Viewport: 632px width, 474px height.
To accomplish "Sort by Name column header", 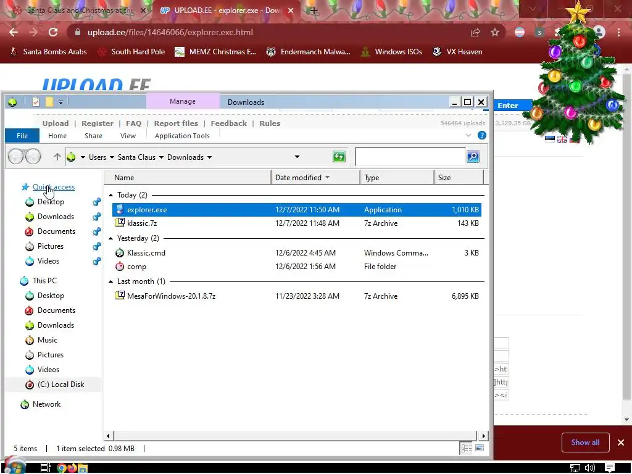I will [x=188, y=177].
